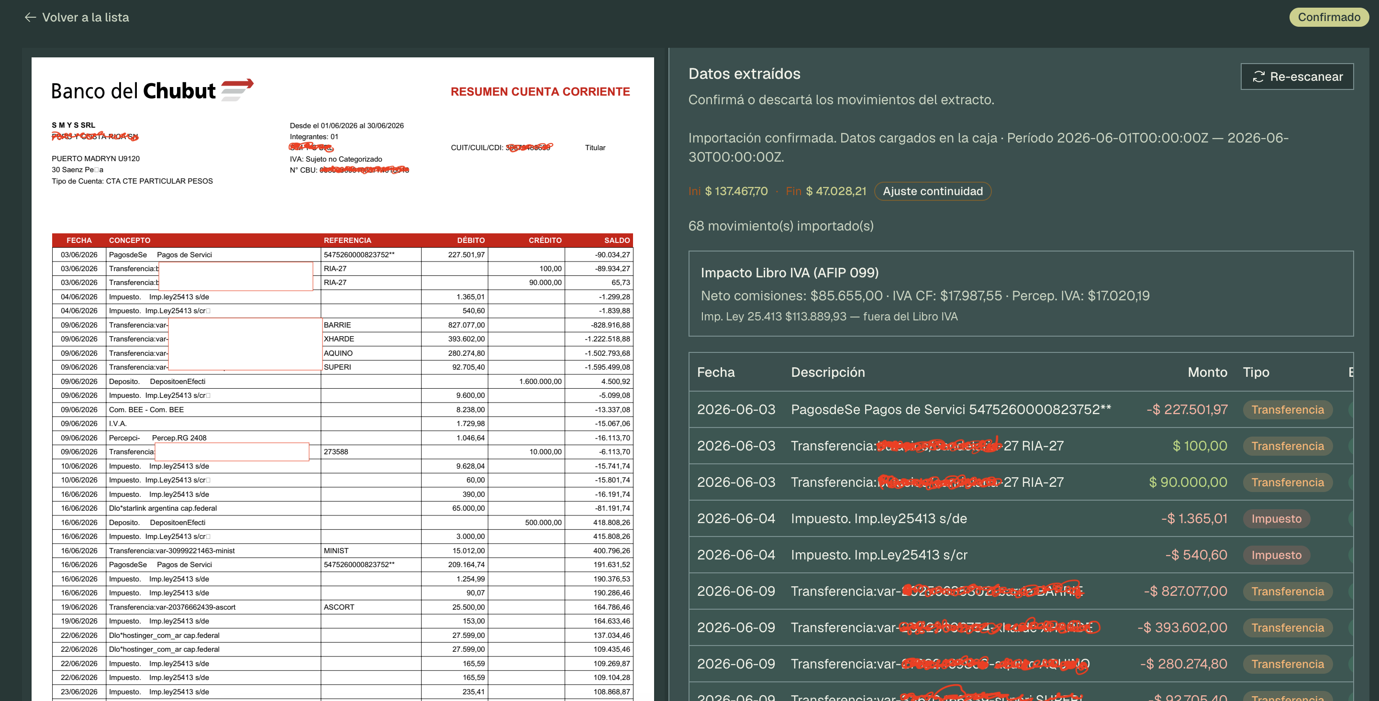
Task: Click the Datos extraídos heading
Action: [744, 73]
